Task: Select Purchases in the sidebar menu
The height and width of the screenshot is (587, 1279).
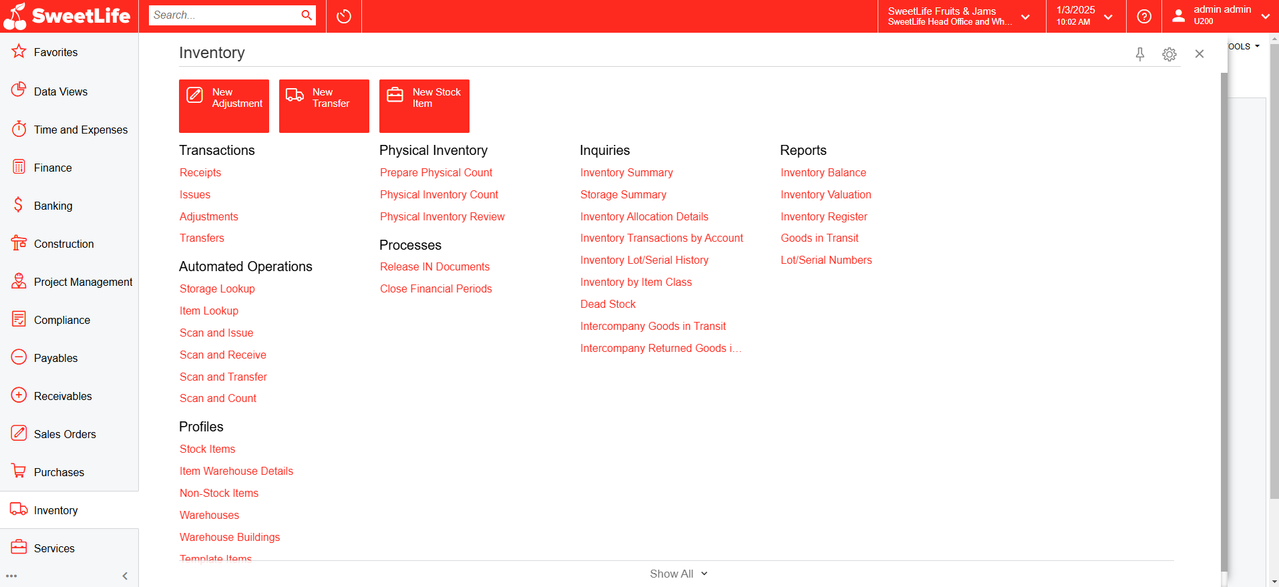Action: (x=59, y=472)
